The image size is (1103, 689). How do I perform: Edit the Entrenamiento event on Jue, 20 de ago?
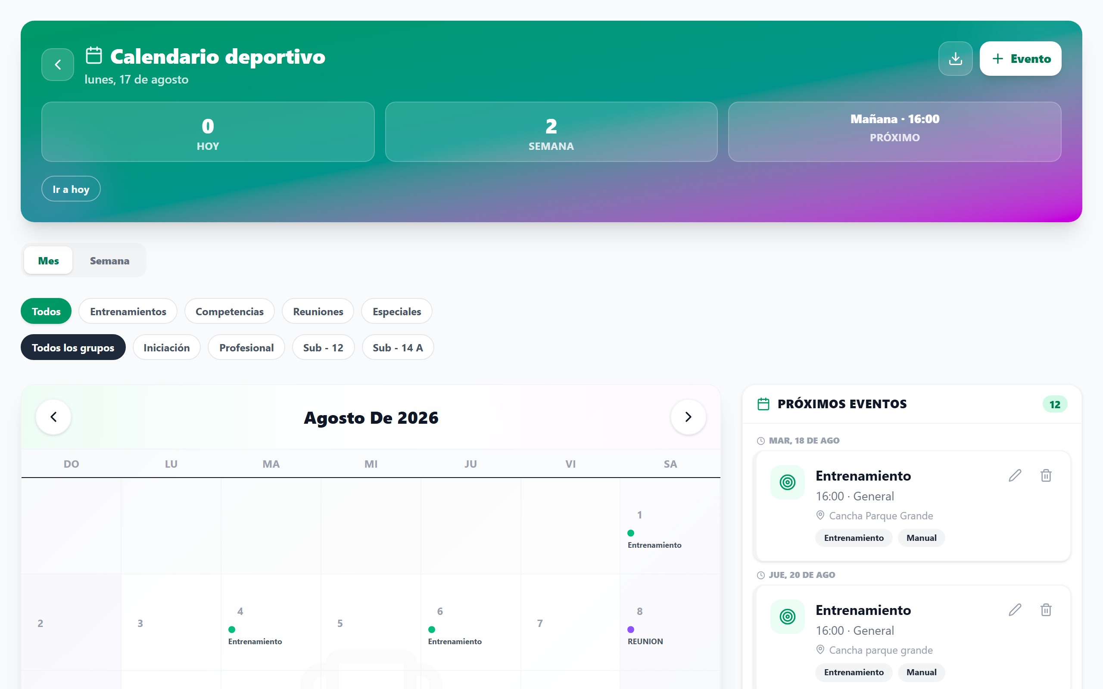(x=1015, y=610)
